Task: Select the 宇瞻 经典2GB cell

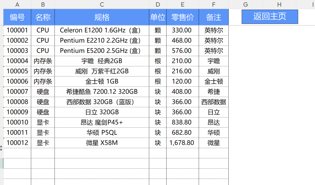Action: [x=102, y=61]
